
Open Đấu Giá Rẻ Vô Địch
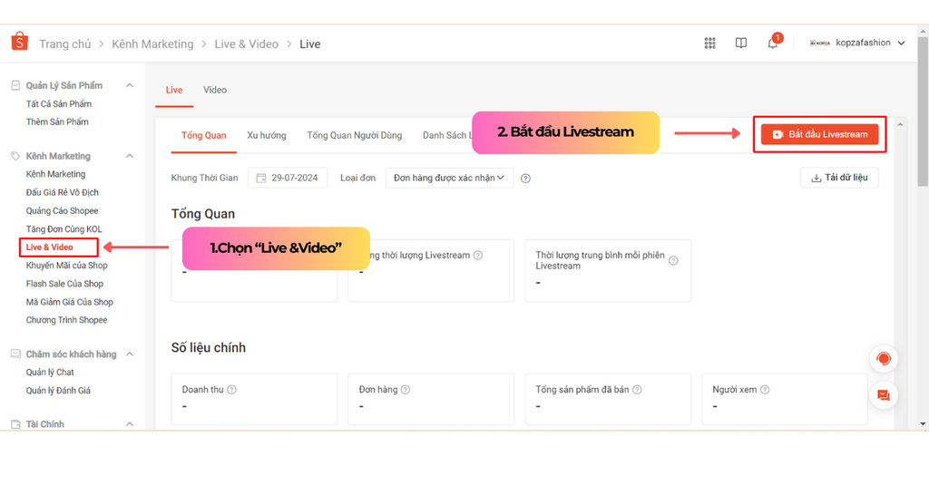tap(63, 192)
